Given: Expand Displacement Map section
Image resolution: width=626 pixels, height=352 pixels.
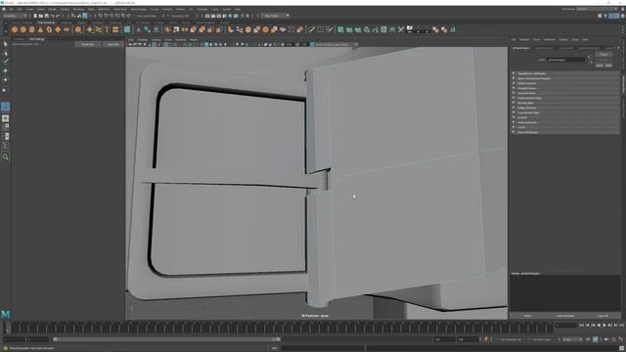Looking at the screenshot, I should pyautogui.click(x=565, y=98).
